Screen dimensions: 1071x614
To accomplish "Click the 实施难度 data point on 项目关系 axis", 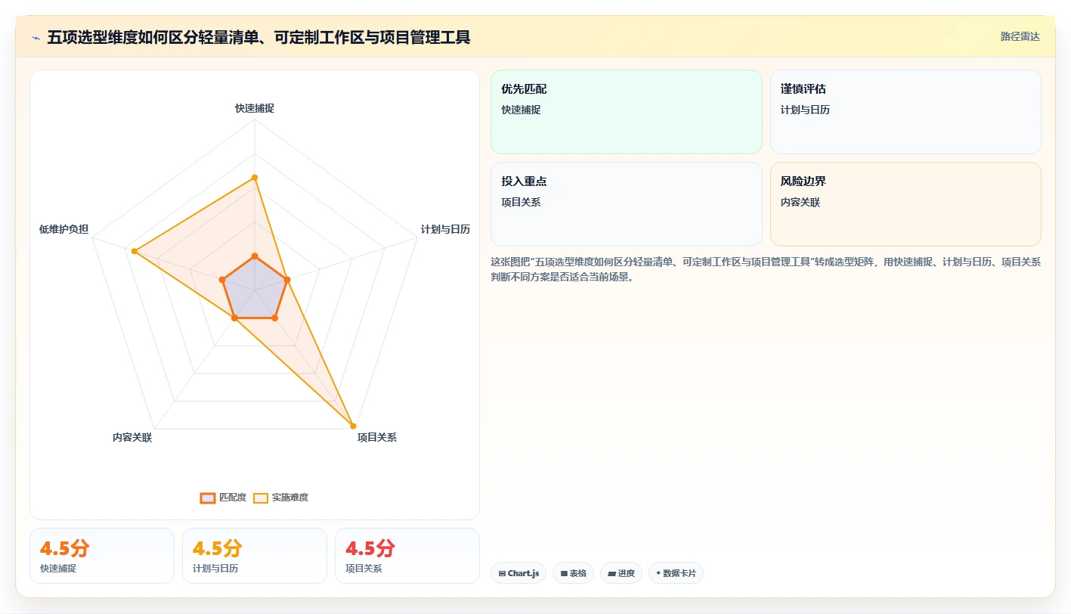I will 353,426.
